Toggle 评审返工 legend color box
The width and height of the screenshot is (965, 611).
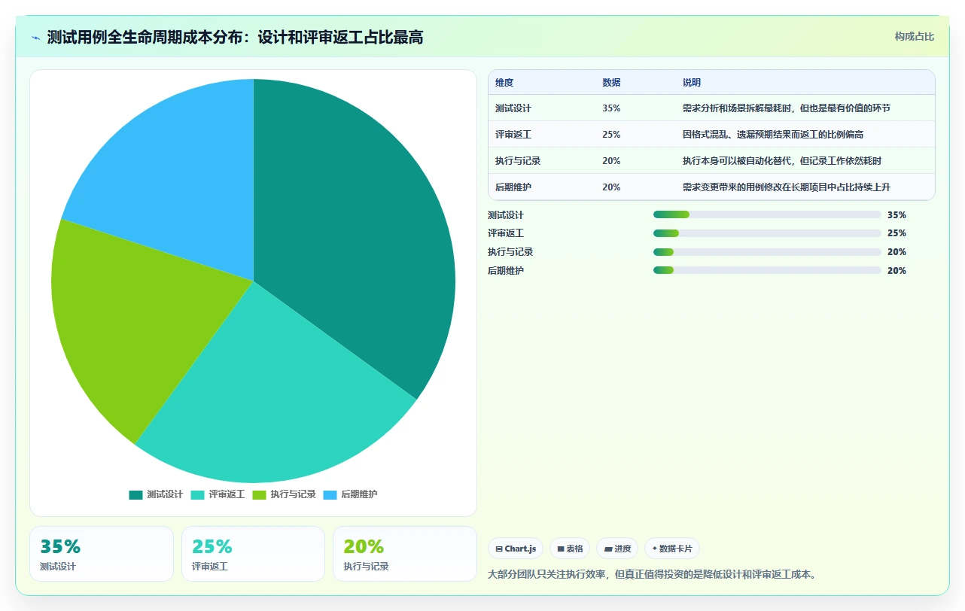[198, 495]
